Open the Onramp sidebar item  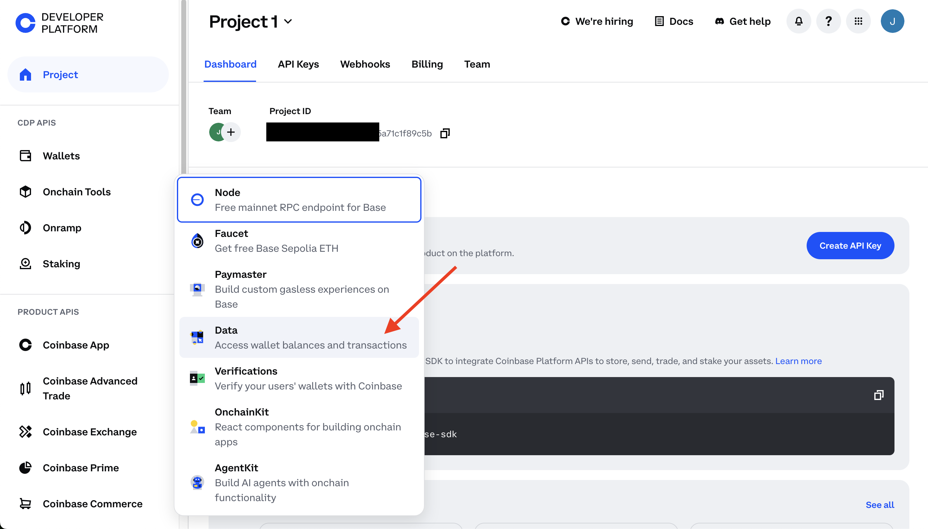click(88, 228)
